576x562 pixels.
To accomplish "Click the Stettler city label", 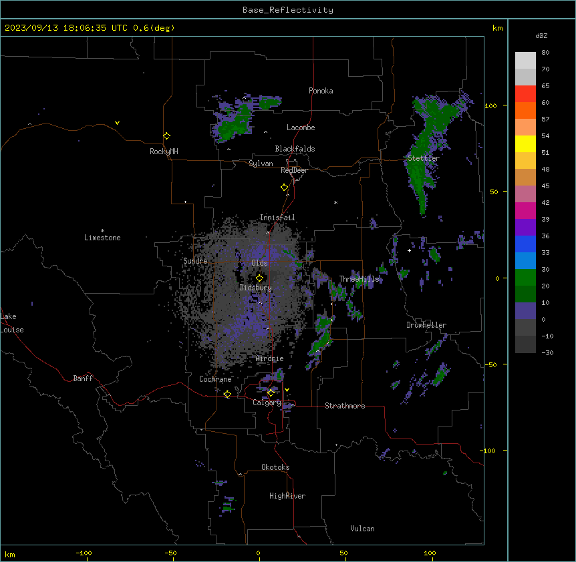I will (424, 158).
